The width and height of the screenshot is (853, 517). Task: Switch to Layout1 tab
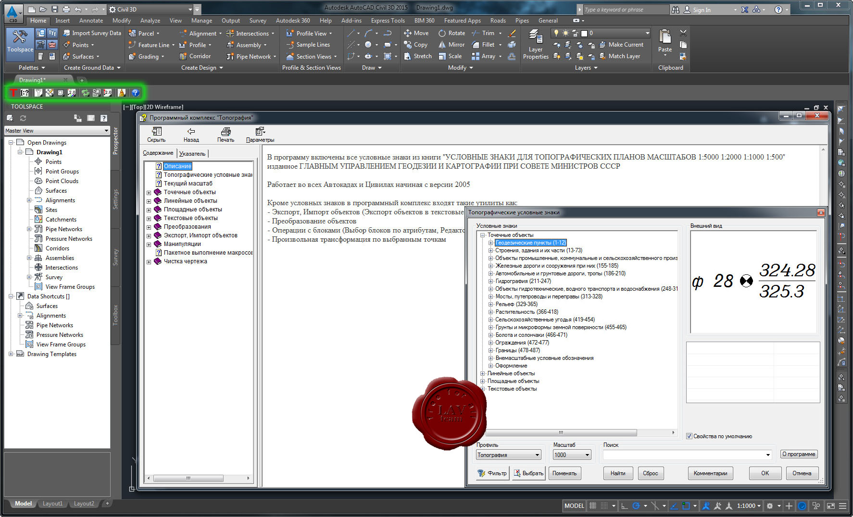point(52,504)
